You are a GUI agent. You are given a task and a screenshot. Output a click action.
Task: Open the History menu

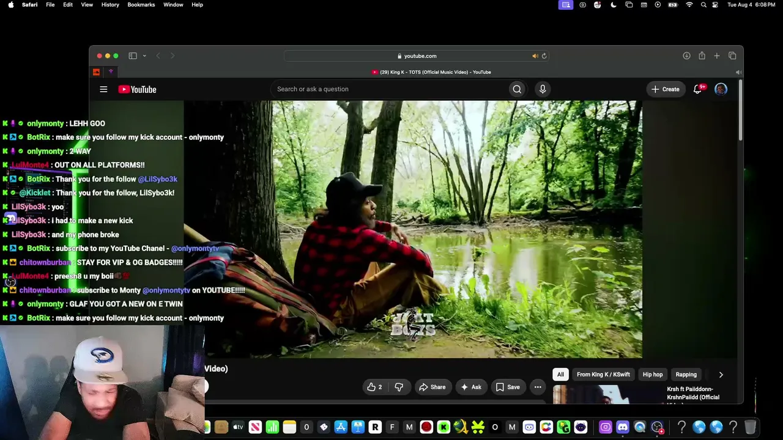click(110, 5)
